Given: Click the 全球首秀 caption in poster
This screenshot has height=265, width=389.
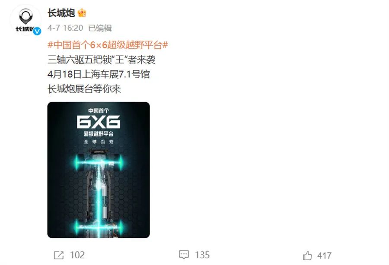Looking at the screenshot, I should (99, 142).
